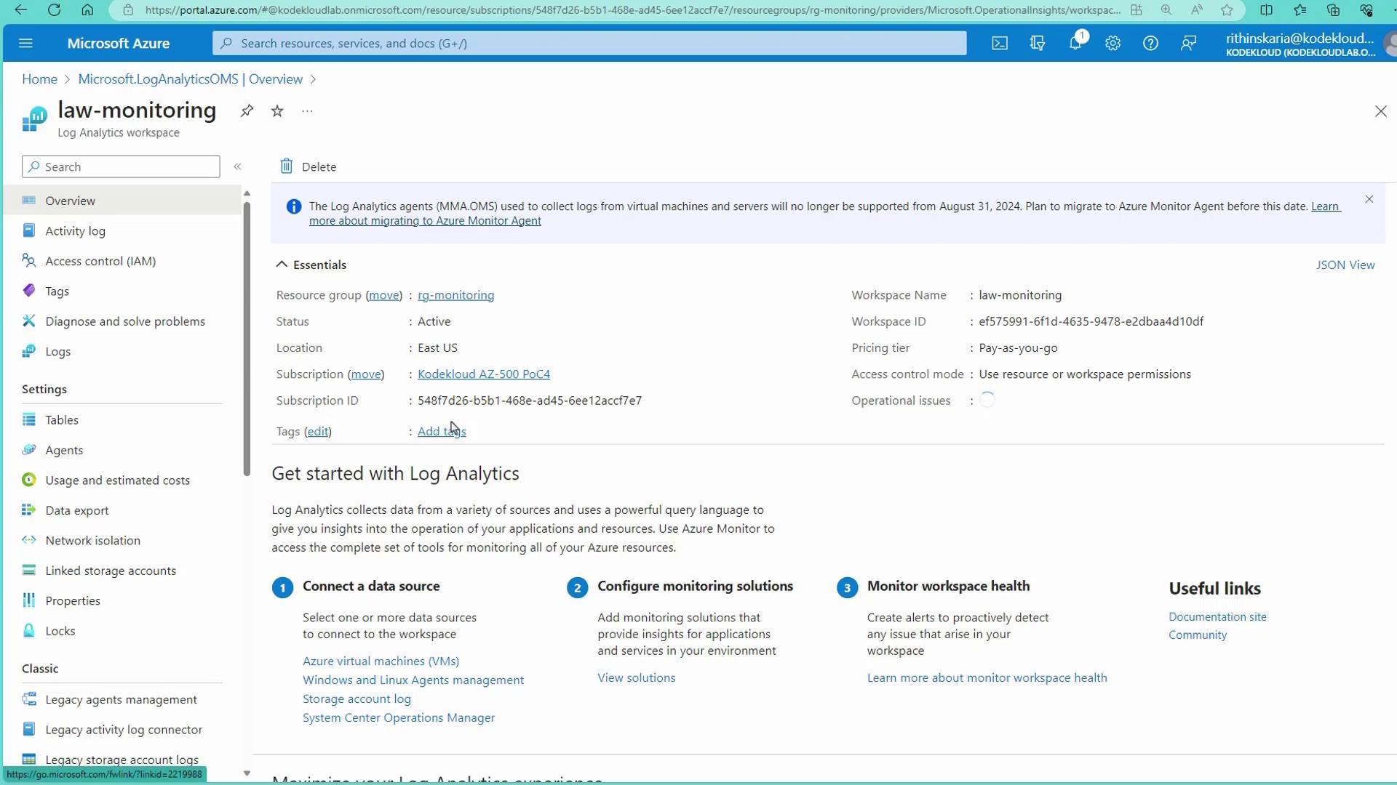
Task: Open the portal settings gear
Action: pos(1113,44)
